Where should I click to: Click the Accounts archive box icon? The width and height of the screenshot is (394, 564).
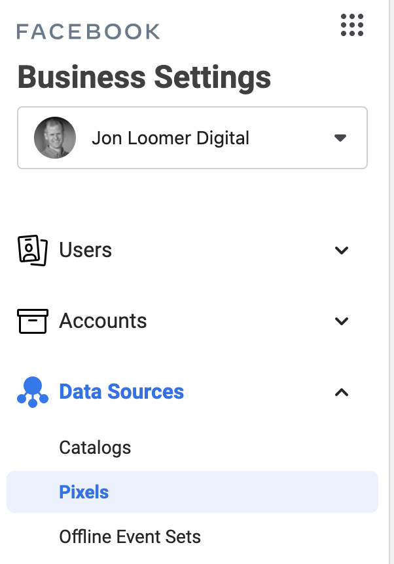(33, 321)
